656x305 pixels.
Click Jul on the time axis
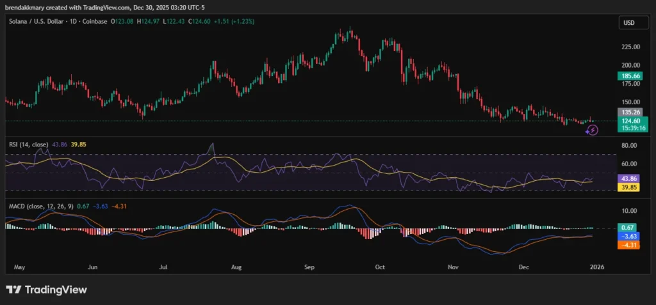163,266
